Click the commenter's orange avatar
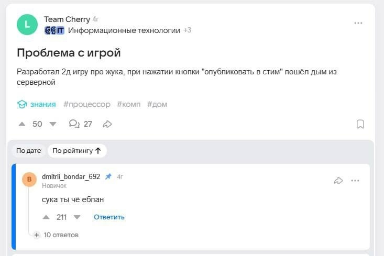 coord(29,180)
